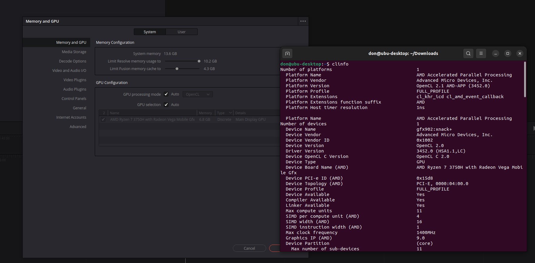Close the terminal window
This screenshot has height=263, width=535.
tap(520, 53)
